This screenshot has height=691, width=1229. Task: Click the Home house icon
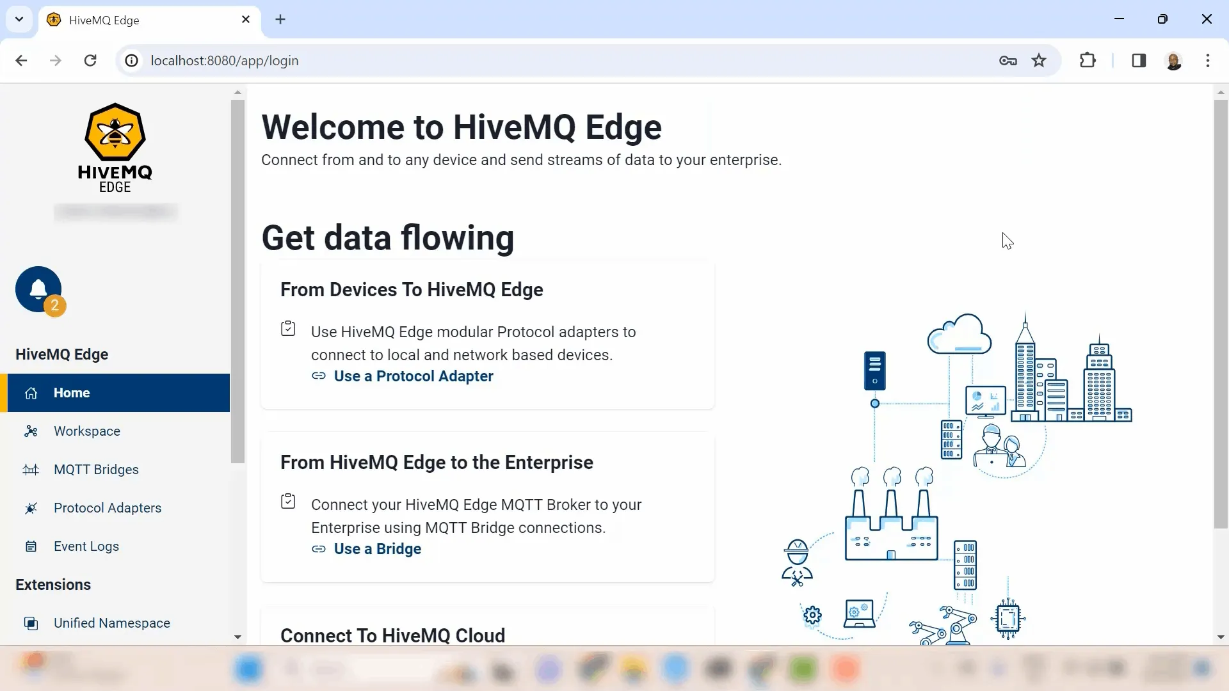31,393
